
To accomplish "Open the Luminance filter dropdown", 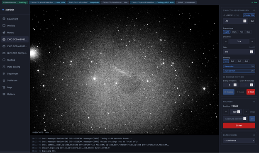I will (x=239, y=141).
